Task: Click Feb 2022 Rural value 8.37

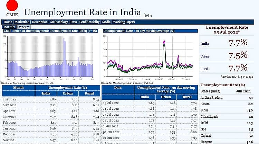Action: pos(96,123)
